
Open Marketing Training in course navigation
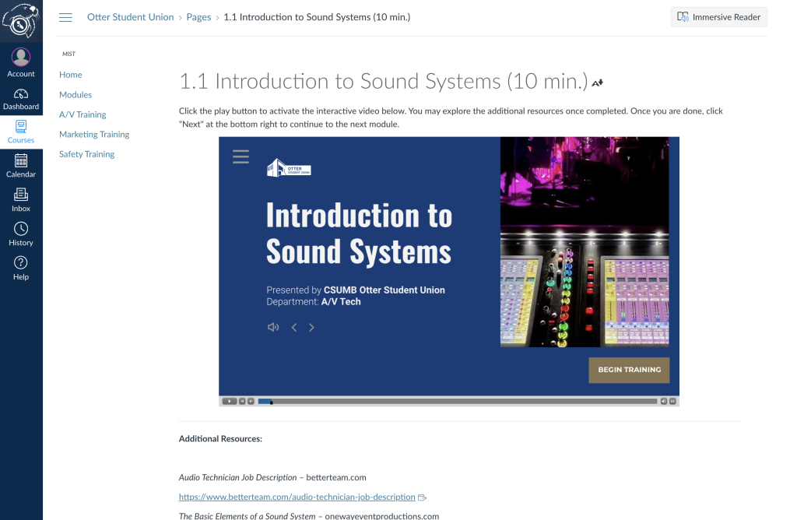point(94,134)
